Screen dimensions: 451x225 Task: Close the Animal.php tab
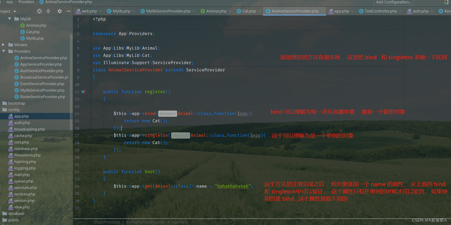[230, 11]
